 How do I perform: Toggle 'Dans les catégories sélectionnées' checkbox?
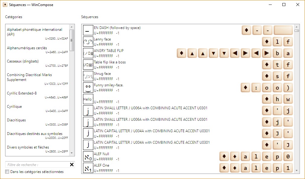pyautogui.click(x=7, y=172)
